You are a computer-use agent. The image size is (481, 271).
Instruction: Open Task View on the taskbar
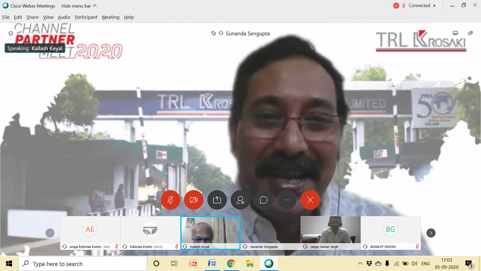click(174, 264)
